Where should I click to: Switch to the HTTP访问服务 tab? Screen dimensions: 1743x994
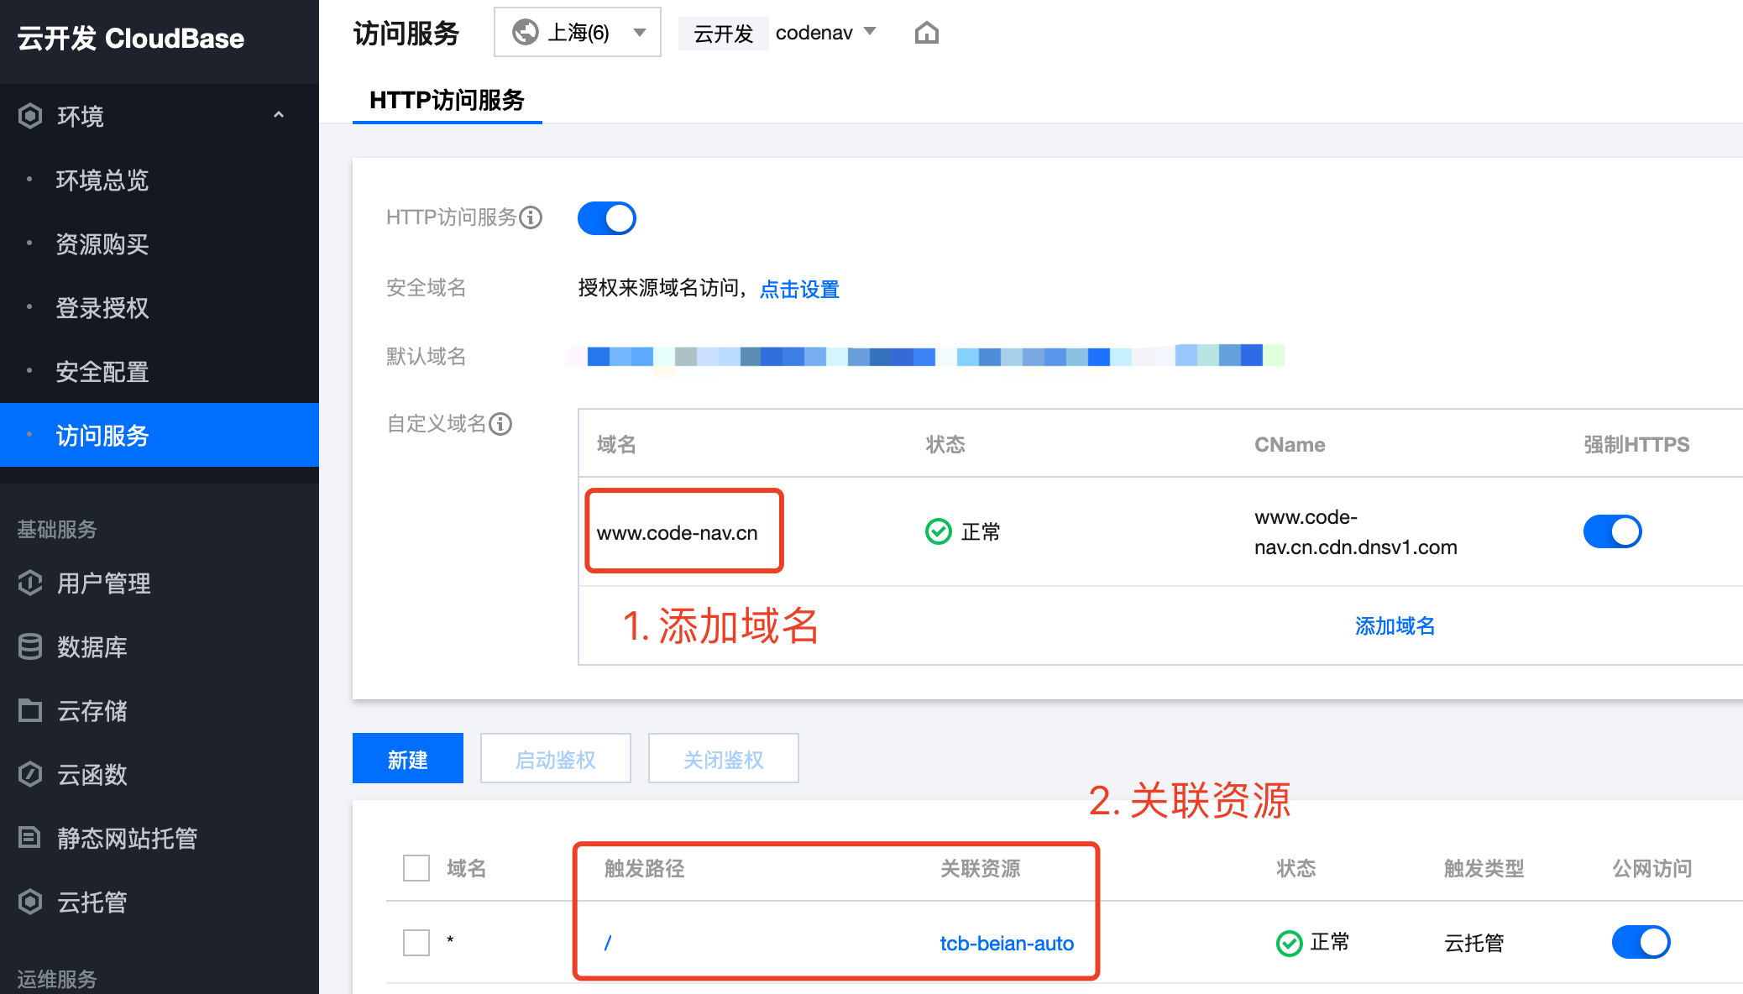pyautogui.click(x=447, y=100)
